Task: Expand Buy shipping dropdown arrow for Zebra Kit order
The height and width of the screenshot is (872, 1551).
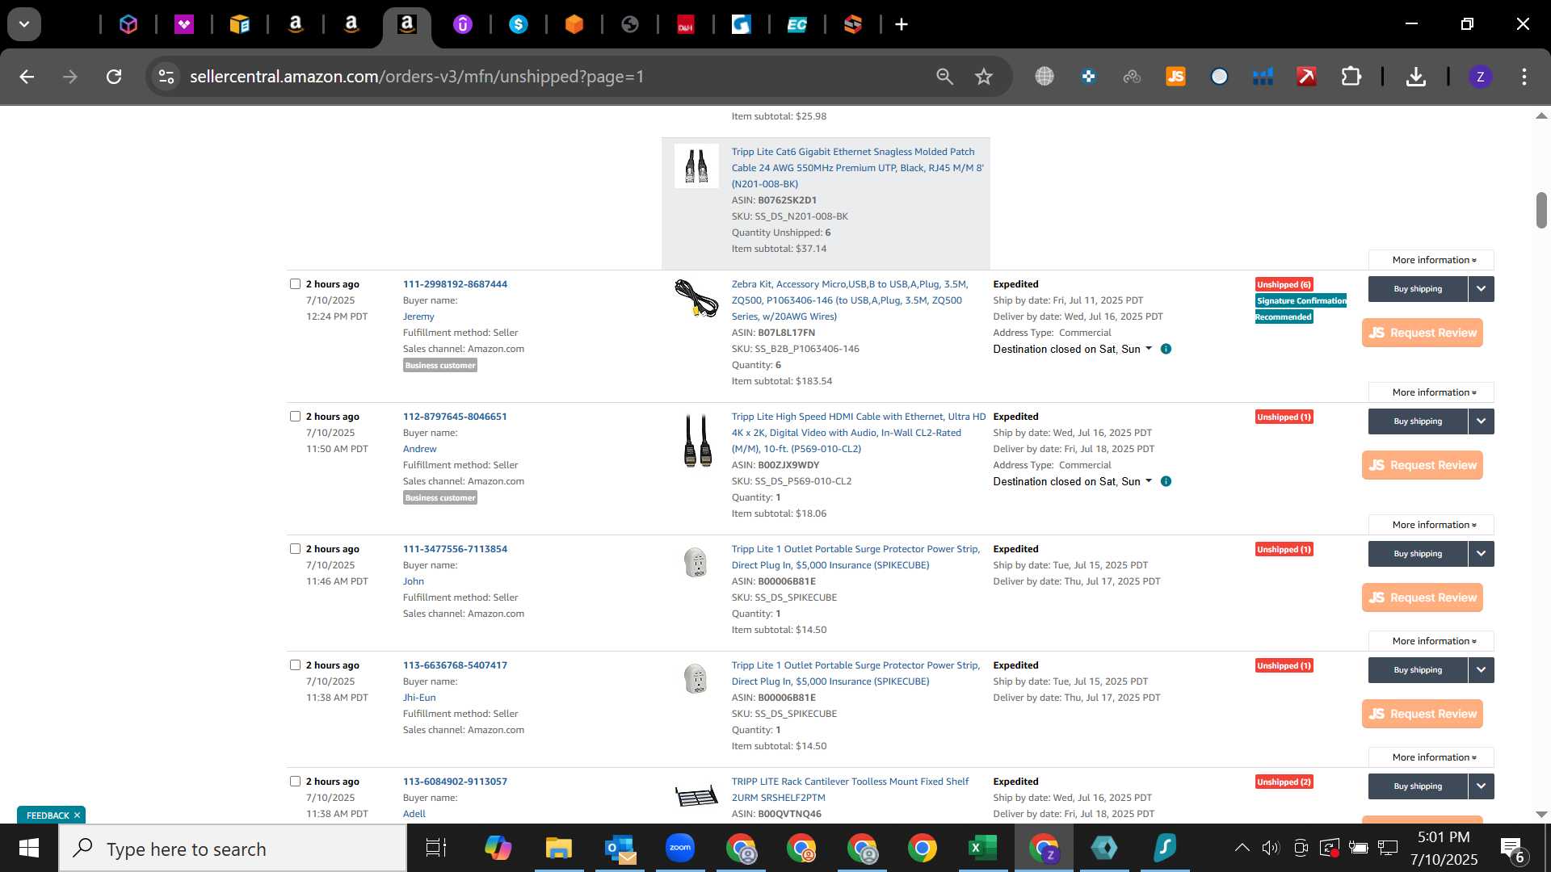Action: [x=1481, y=289]
